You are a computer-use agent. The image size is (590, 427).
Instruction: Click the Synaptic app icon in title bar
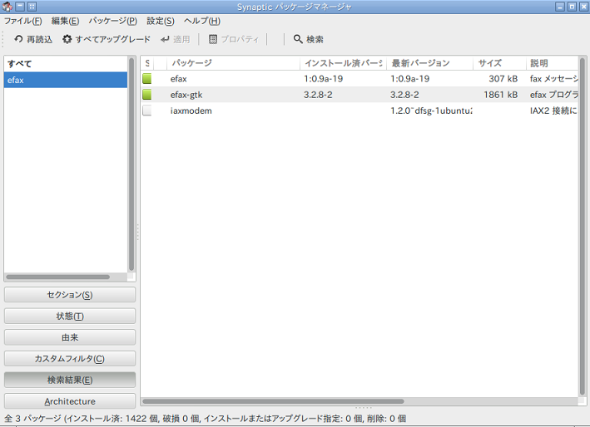(x=7, y=7)
